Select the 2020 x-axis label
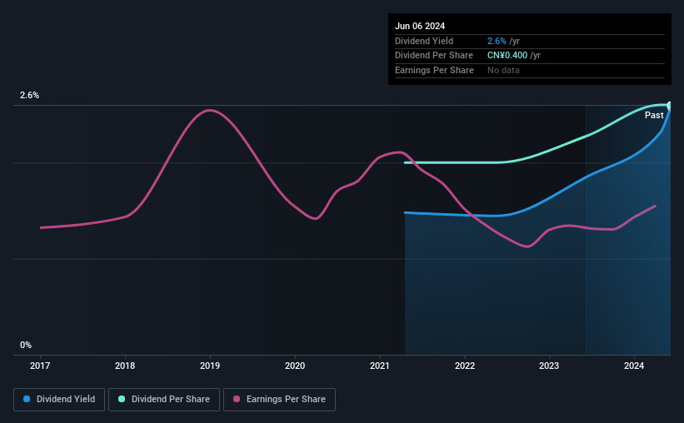Viewport: 684px width, 423px height. (x=295, y=366)
